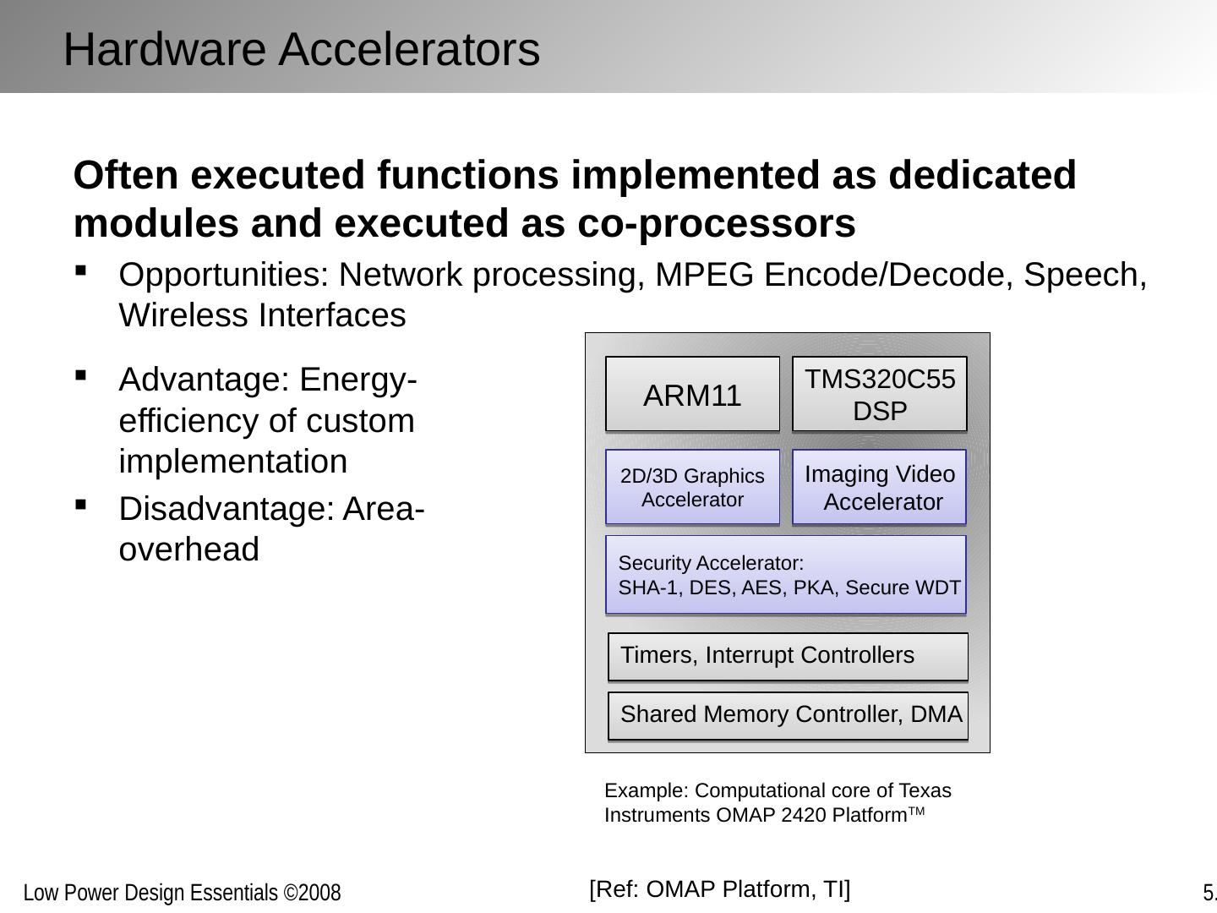Viewport: 1217px width, 913px height.
Task: Click the Advantage: Energy-efficiency bullet text
Action: [267, 420]
